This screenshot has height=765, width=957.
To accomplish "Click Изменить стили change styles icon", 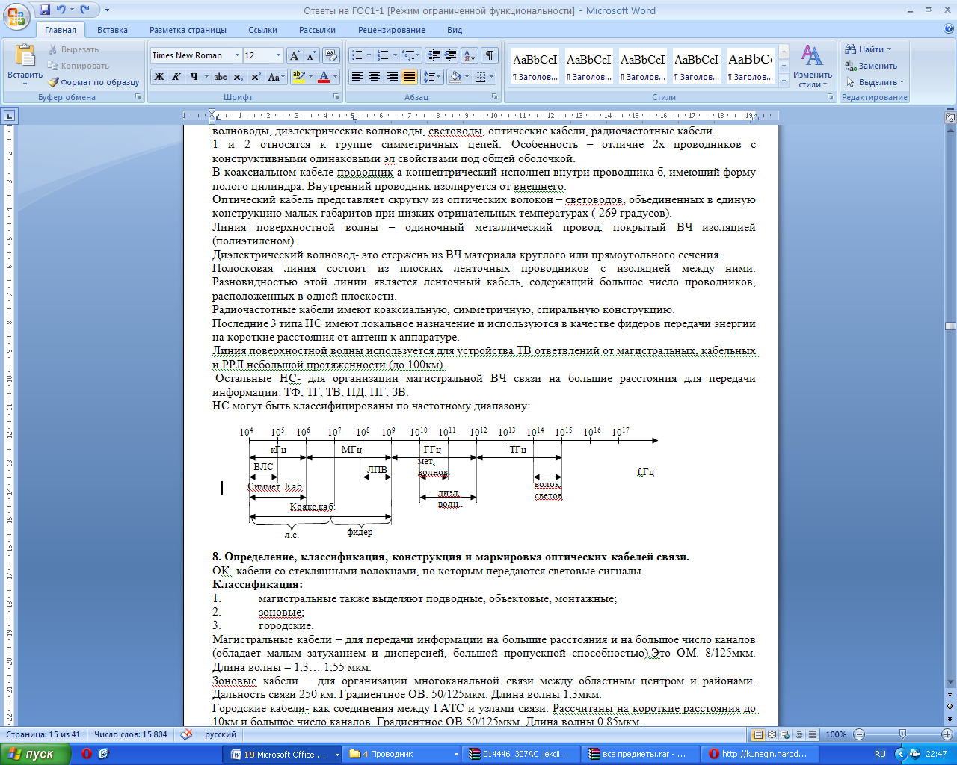I will (813, 66).
